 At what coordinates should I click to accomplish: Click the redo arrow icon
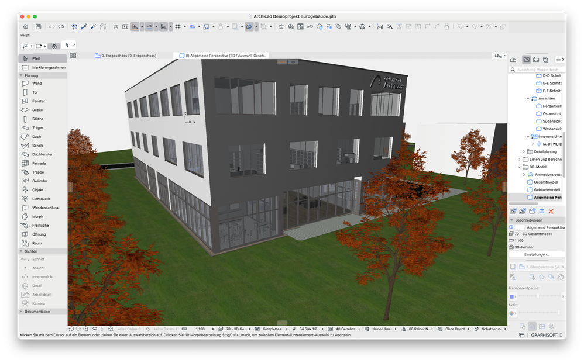(61, 26)
